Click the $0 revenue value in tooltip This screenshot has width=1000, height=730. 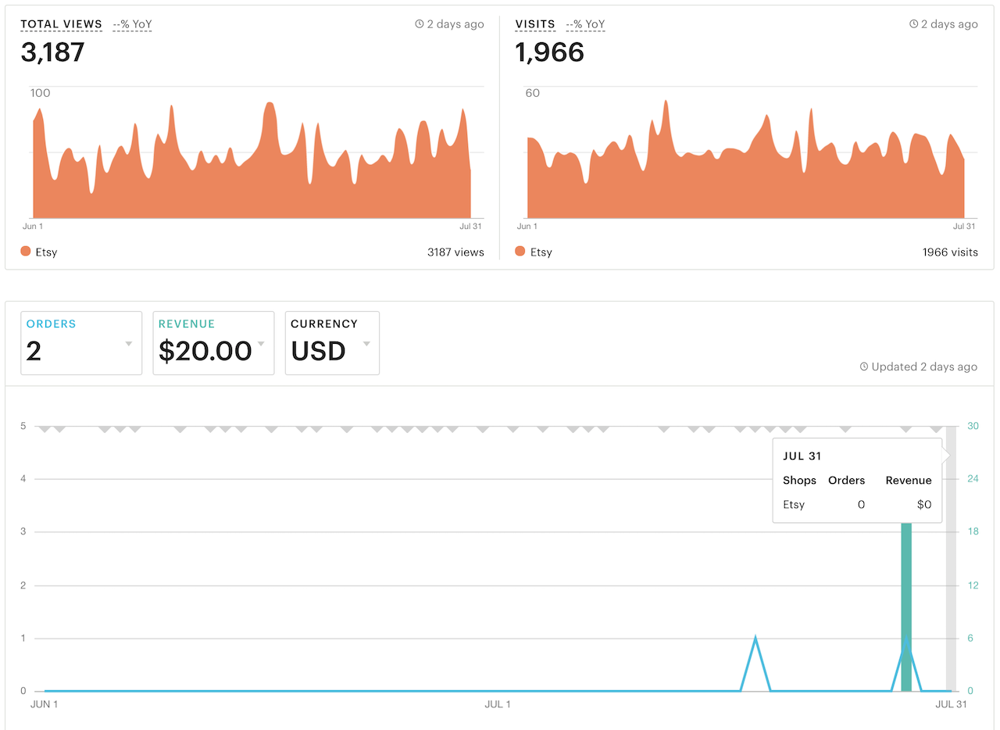tap(924, 505)
